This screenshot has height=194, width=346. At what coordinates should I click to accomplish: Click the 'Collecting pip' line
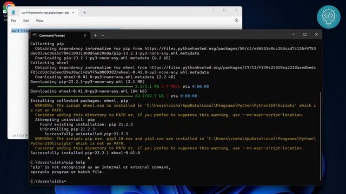[47, 44]
